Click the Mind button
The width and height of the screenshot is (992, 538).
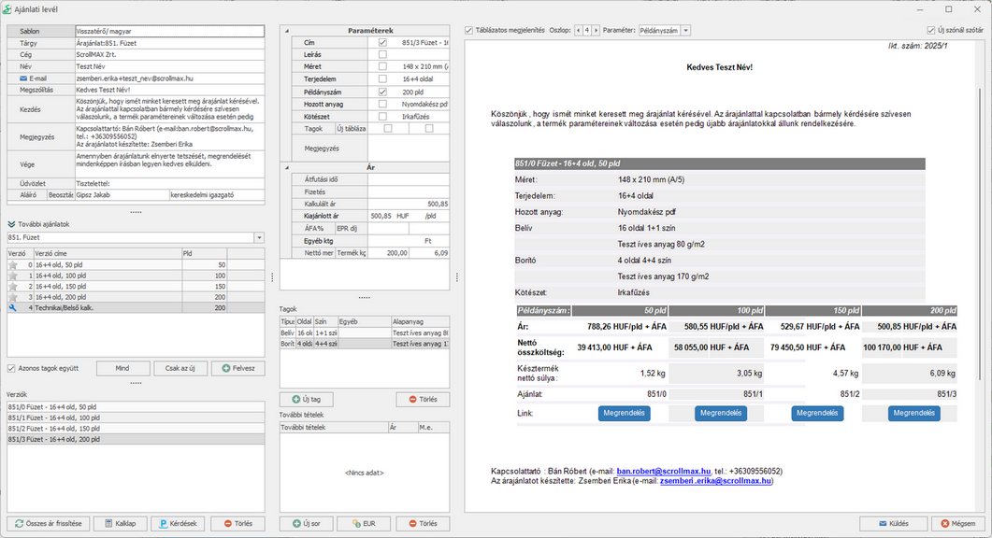pyautogui.click(x=122, y=368)
